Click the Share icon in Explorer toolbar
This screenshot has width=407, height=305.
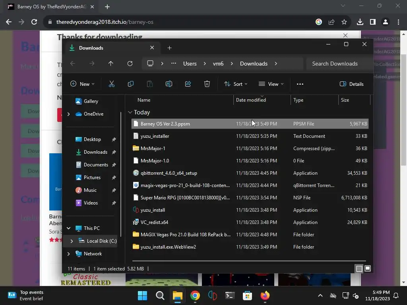pos(188,84)
